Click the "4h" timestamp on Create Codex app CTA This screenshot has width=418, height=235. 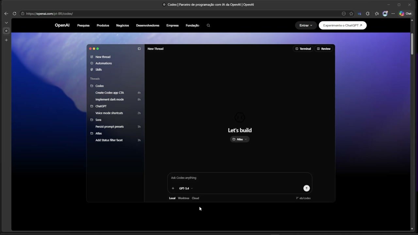tap(139, 93)
